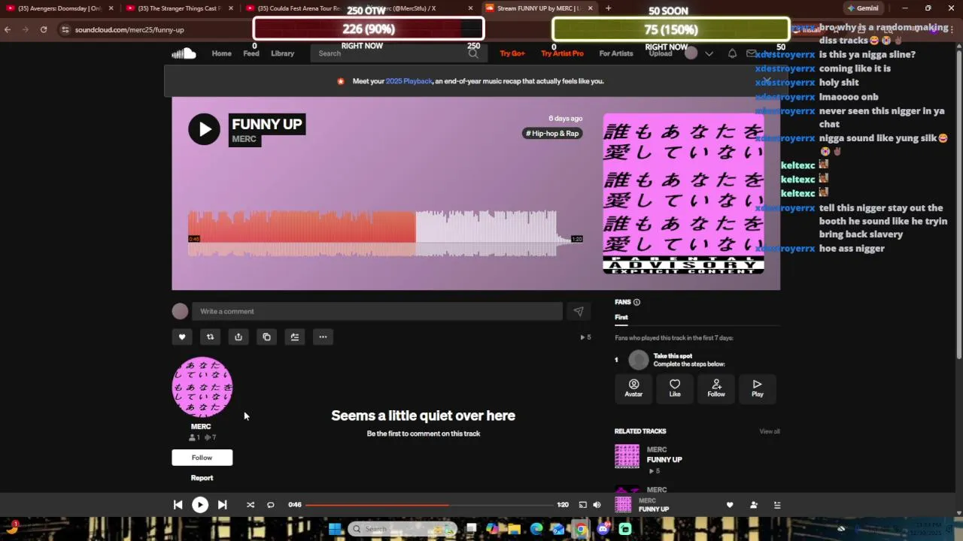
Task: Open a new browser tab
Action: coord(608,8)
